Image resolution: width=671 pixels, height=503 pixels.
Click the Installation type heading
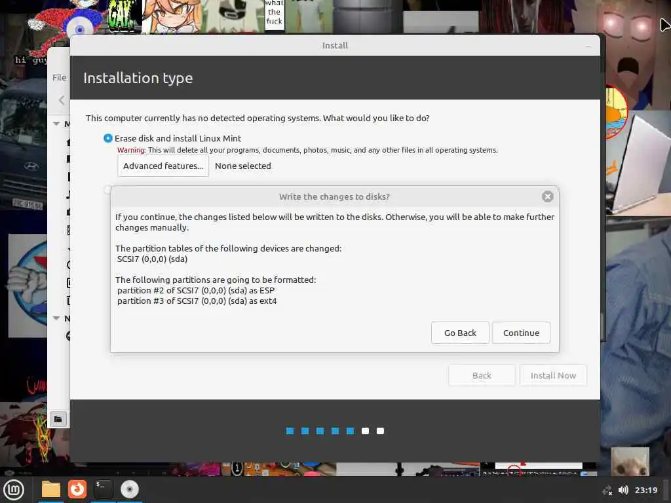click(138, 79)
